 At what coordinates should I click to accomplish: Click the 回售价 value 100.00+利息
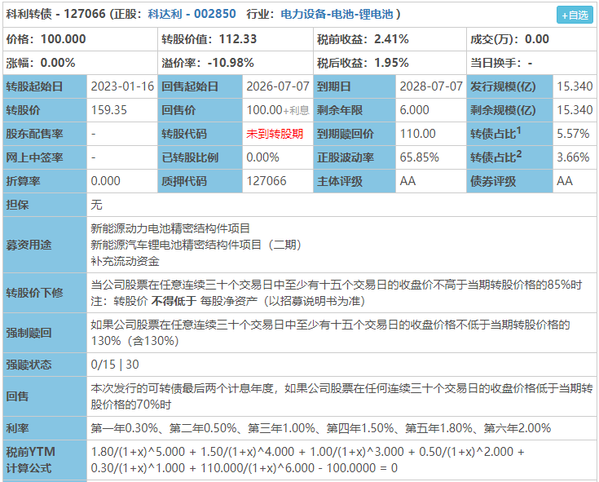click(x=278, y=110)
